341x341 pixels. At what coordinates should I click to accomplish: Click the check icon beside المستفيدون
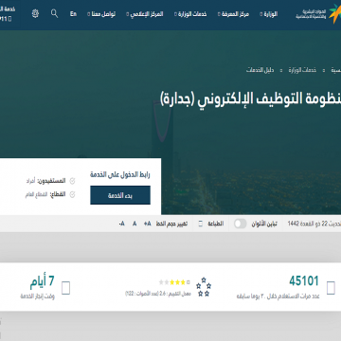point(72,181)
